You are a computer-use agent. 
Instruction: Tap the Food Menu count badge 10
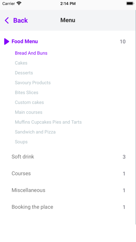(x=122, y=41)
